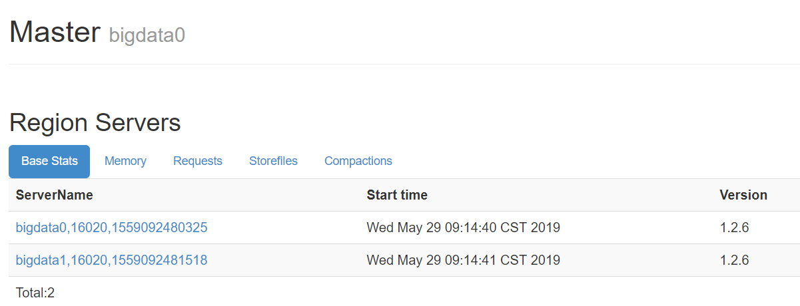Show the Storefiles tab

click(x=273, y=162)
